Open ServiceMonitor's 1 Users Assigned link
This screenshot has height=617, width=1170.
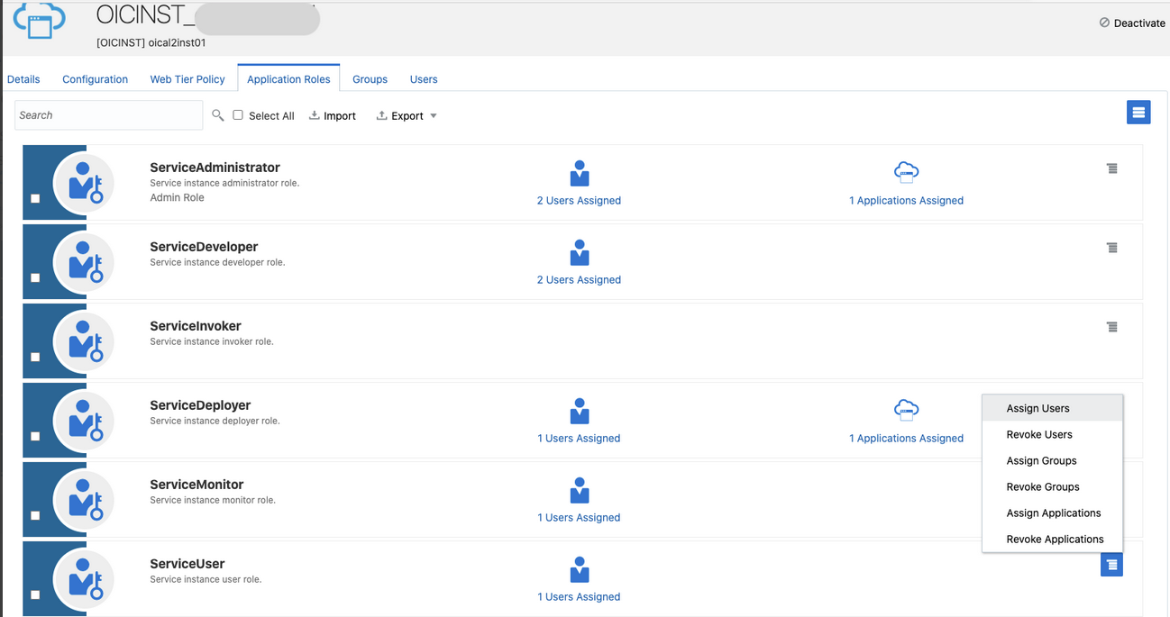pyautogui.click(x=579, y=518)
